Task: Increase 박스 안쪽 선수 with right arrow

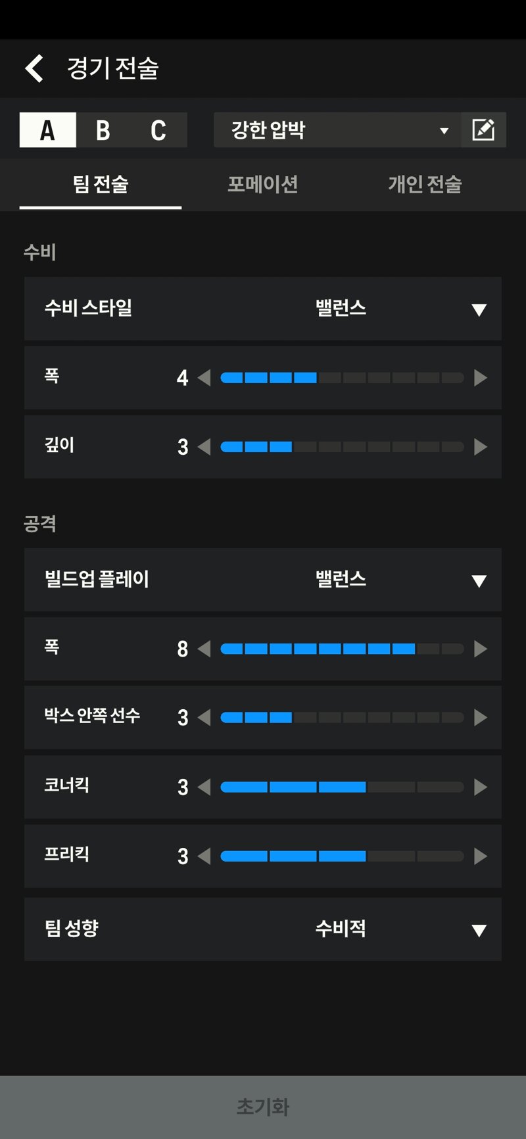Action: (481, 718)
